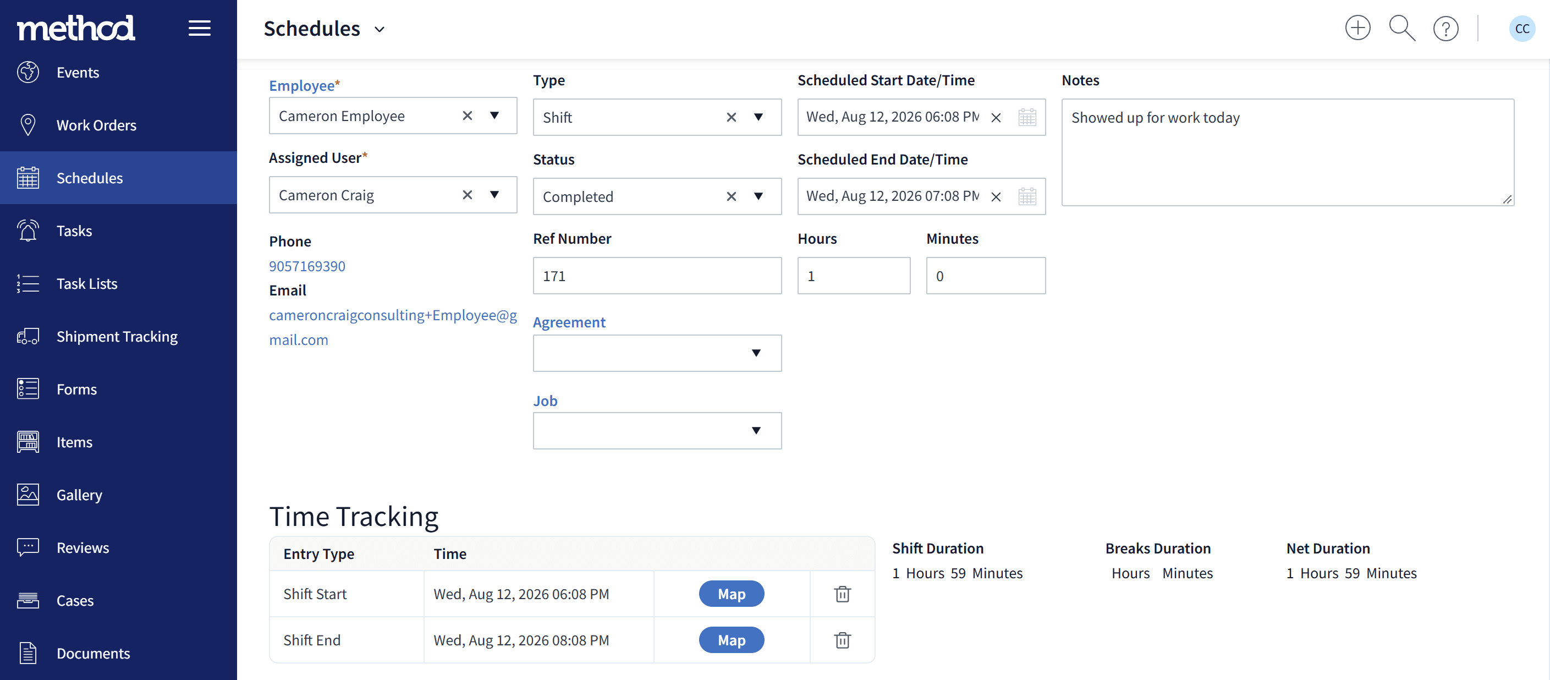Click the Employee label link
This screenshot has height=680, width=1550.
pos(301,85)
